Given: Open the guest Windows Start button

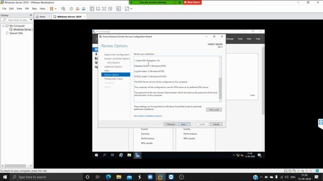Looking at the screenshot, I should (x=96, y=155).
